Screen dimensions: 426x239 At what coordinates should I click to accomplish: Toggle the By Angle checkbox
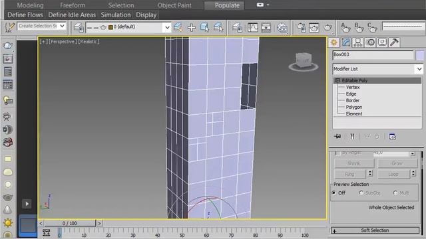pyautogui.click(x=337, y=153)
